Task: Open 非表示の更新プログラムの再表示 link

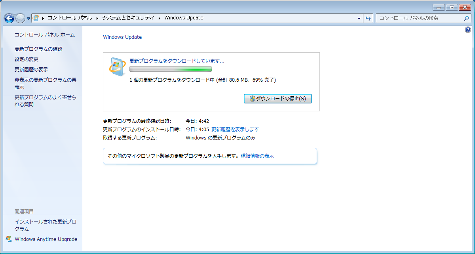Action: pyautogui.click(x=46, y=84)
